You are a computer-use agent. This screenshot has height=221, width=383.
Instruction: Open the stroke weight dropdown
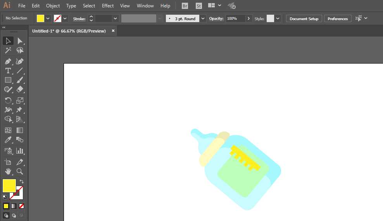coord(115,19)
